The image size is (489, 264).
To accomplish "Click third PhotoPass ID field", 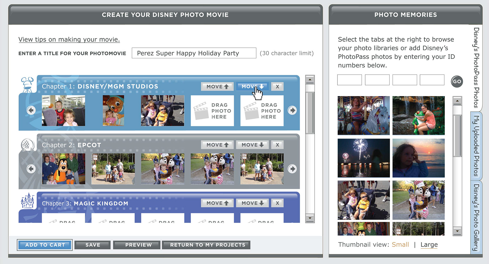I will tap(405, 80).
